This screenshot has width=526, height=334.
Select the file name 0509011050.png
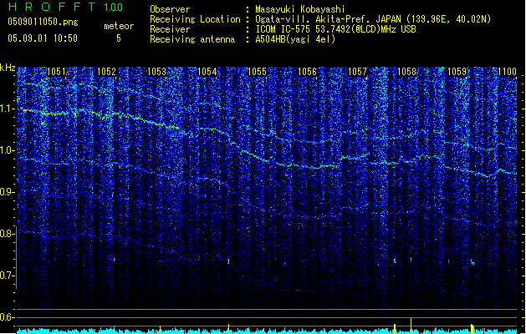[43, 22]
